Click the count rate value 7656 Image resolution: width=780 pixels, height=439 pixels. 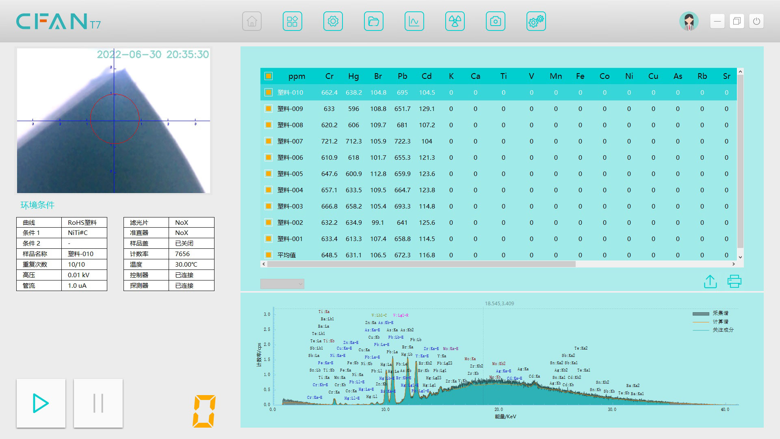[182, 254]
